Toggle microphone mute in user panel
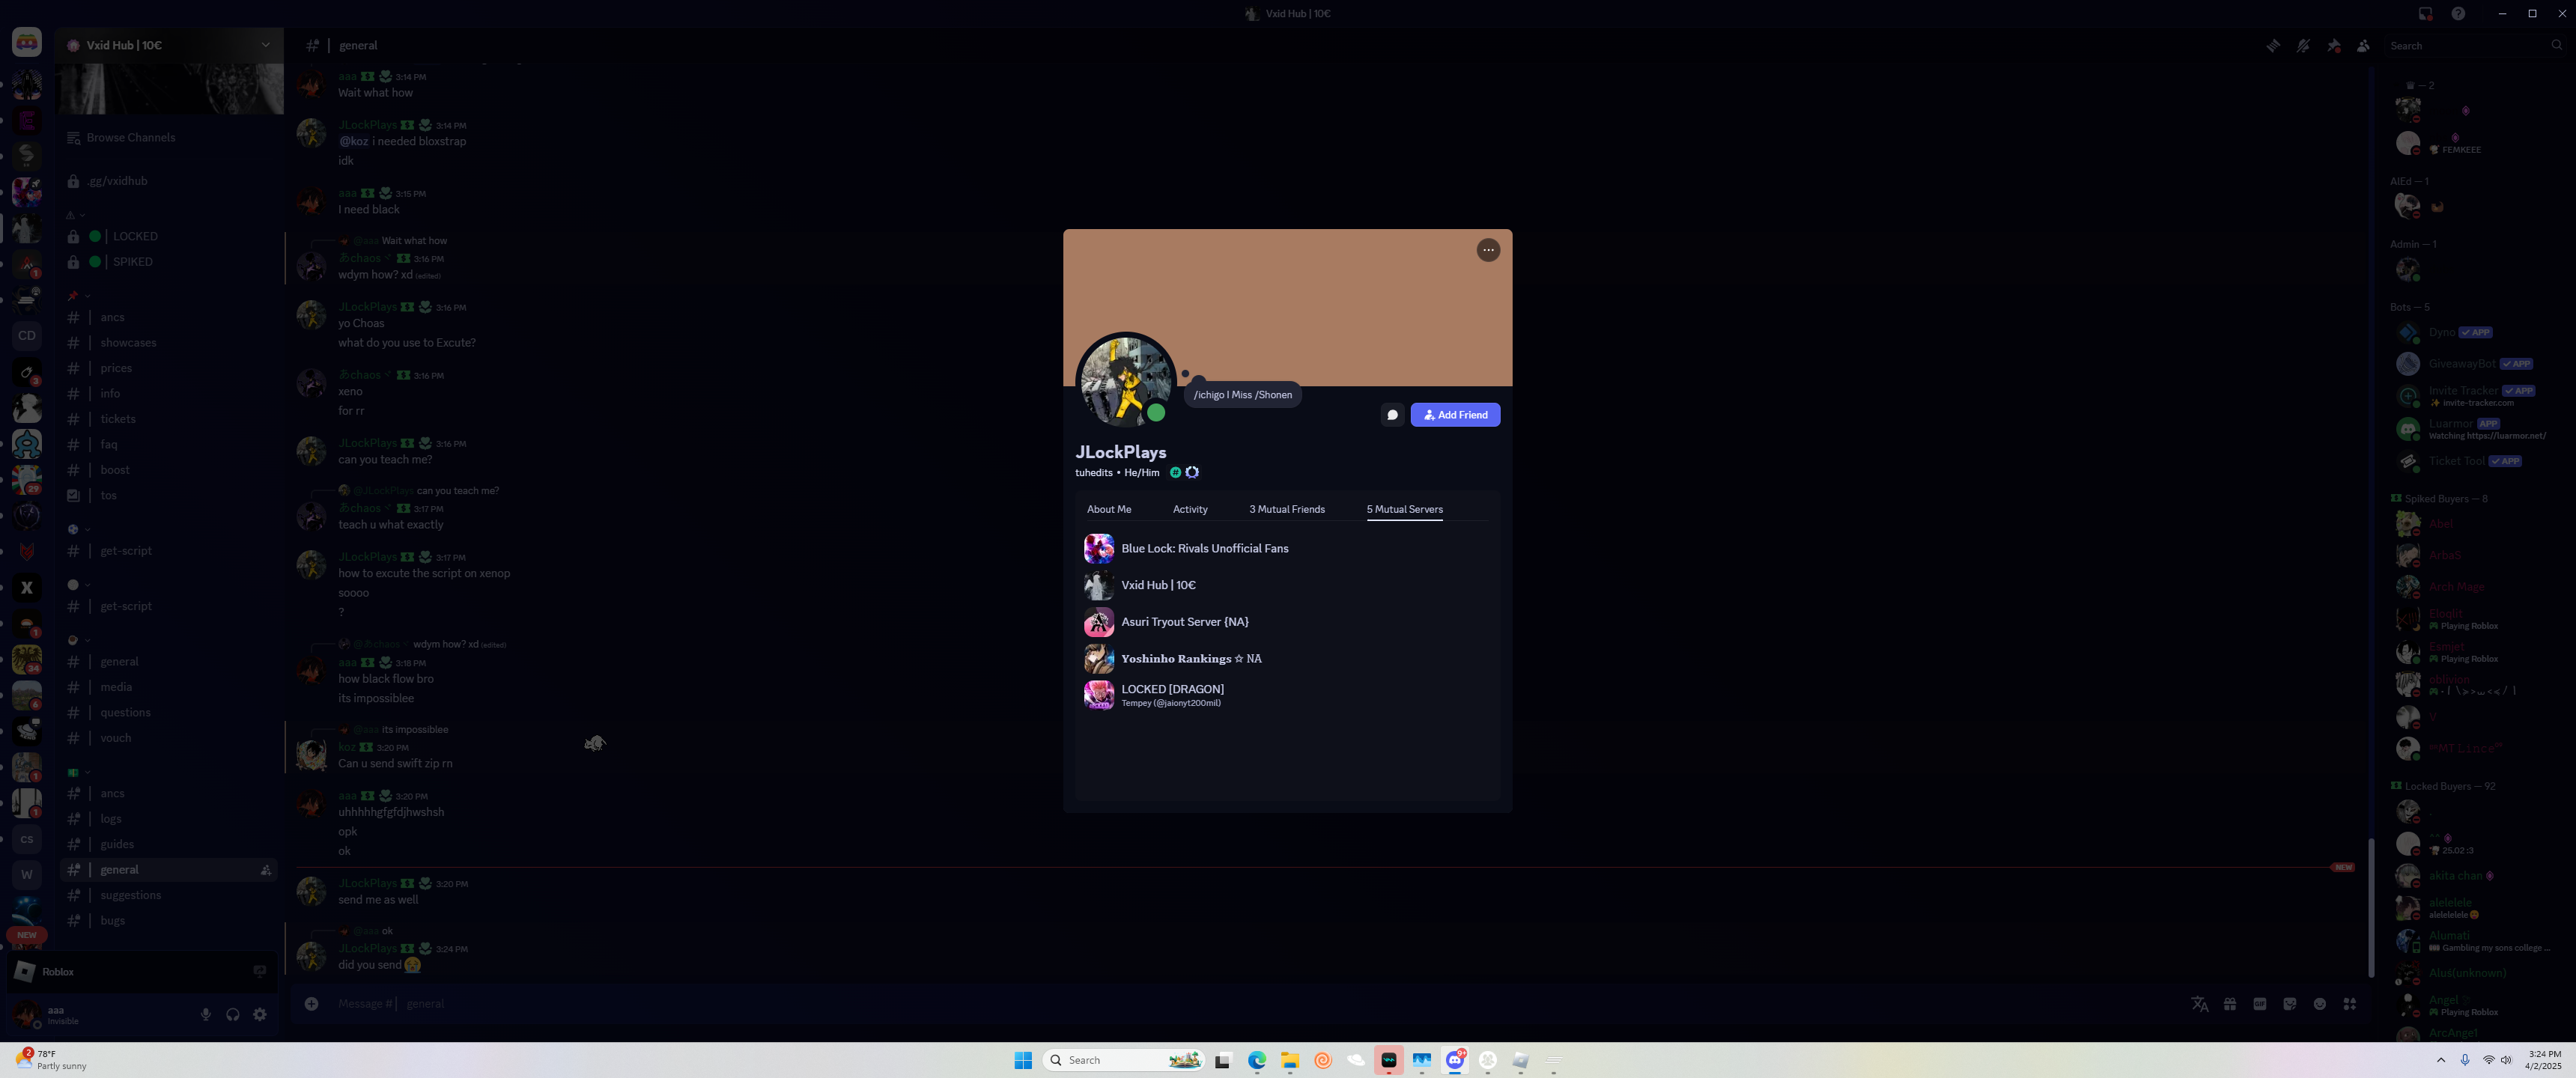2576x1078 pixels. 206,1014
